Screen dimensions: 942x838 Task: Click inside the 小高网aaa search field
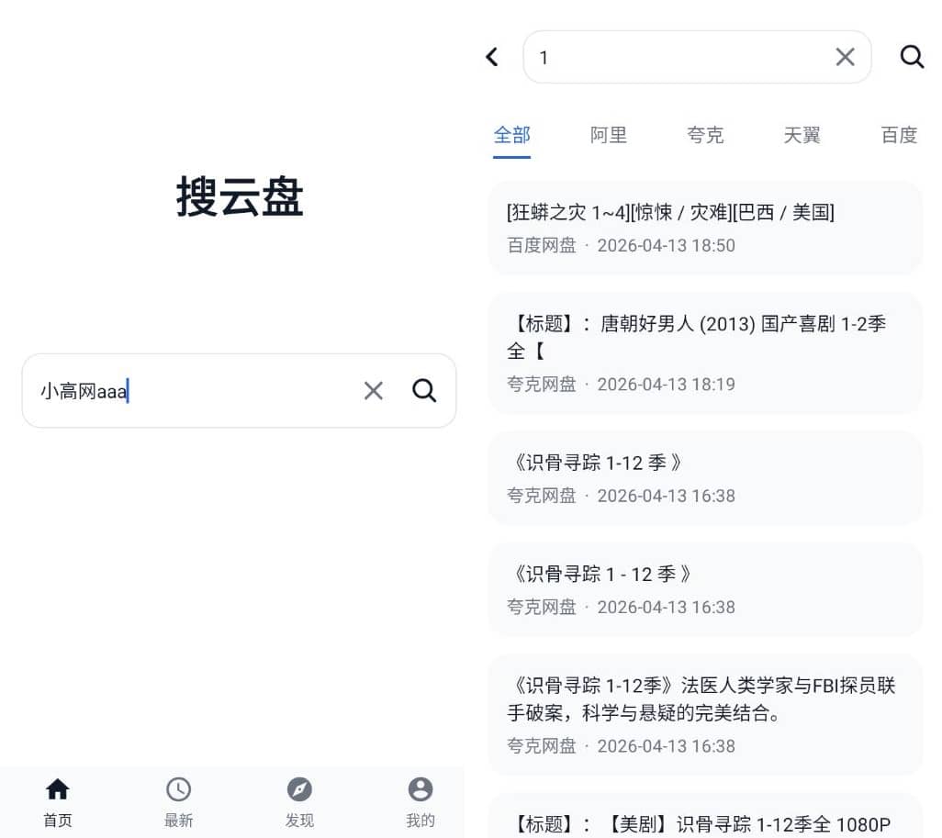pos(184,390)
